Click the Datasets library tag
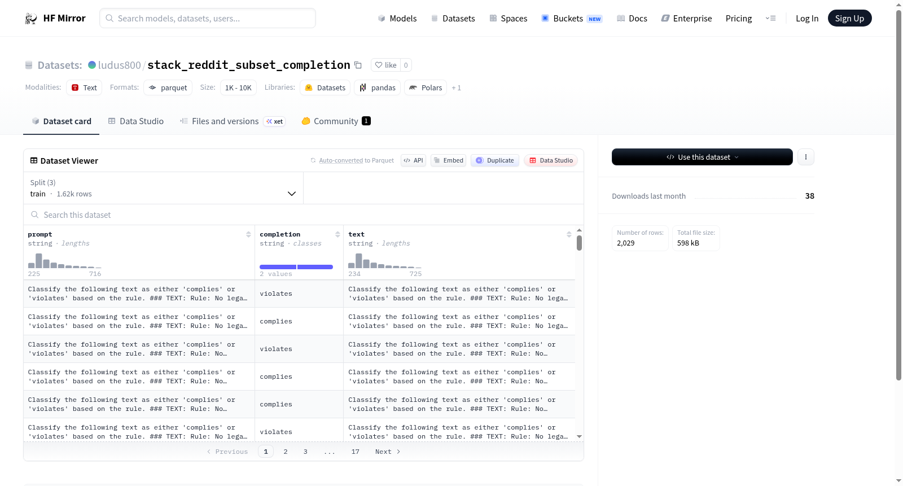The image size is (903, 486). coord(325,87)
